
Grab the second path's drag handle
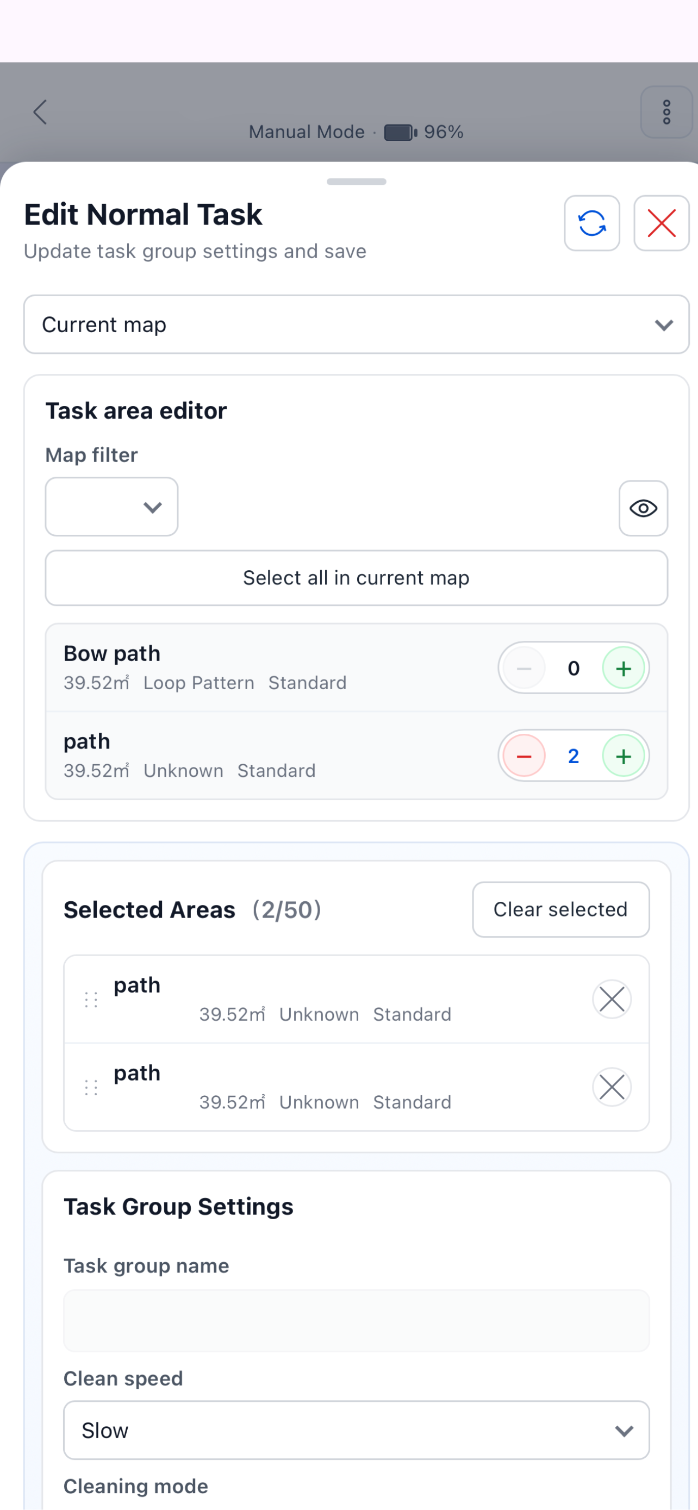pos(91,1088)
